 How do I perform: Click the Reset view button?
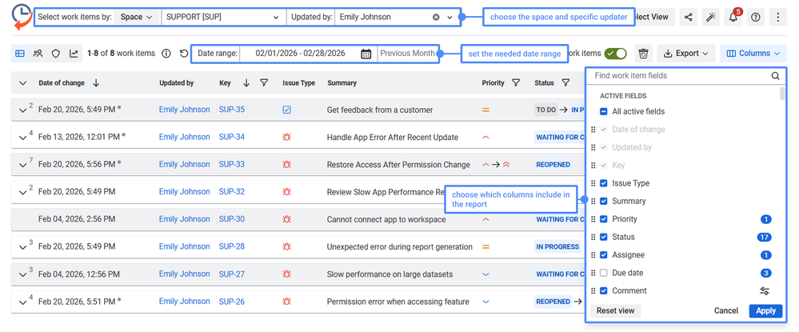pos(615,310)
